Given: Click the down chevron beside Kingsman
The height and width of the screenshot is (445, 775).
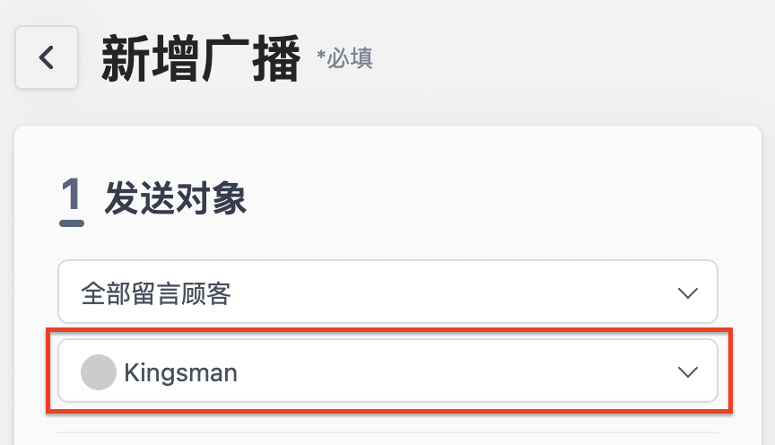Looking at the screenshot, I should [687, 371].
